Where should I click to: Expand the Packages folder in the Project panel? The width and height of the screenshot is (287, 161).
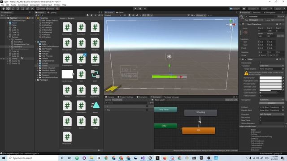click(36, 80)
